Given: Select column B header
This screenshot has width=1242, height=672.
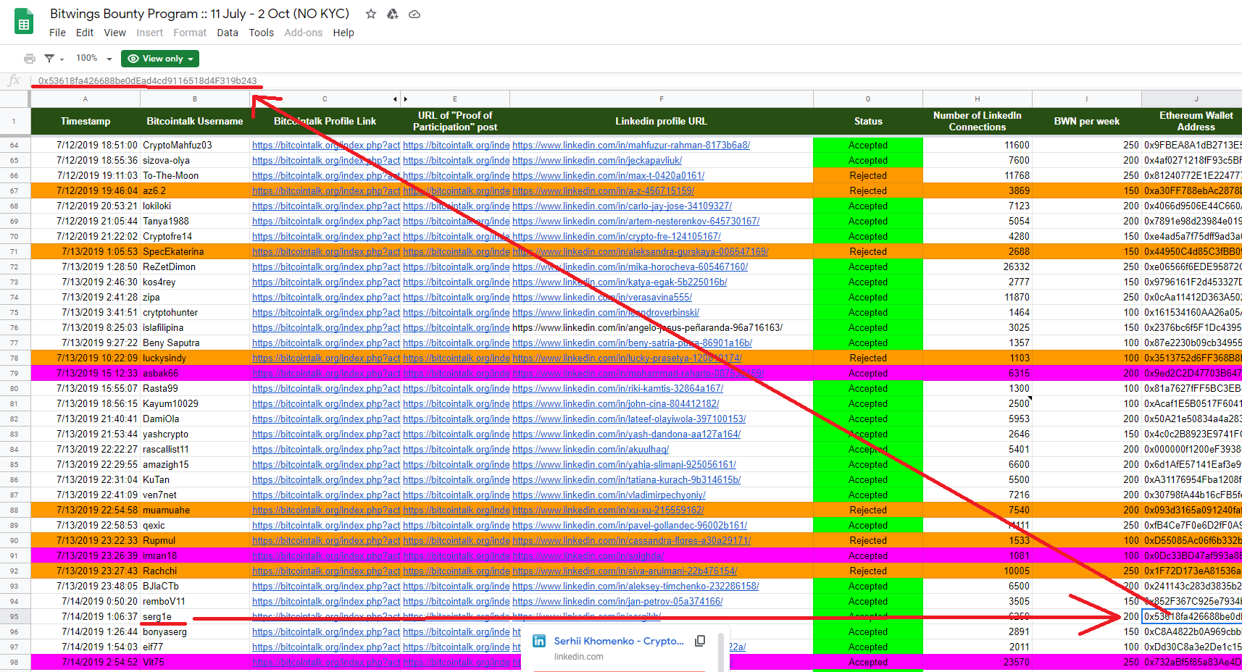Looking at the screenshot, I should click(x=195, y=98).
